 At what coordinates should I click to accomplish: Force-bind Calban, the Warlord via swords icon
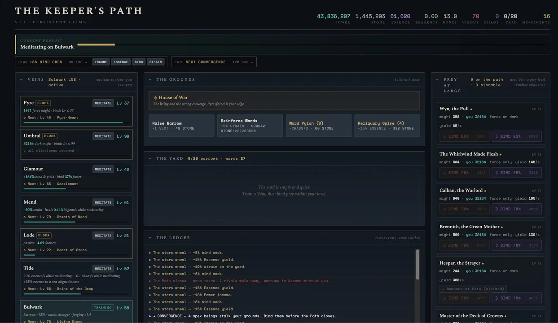click(464, 209)
